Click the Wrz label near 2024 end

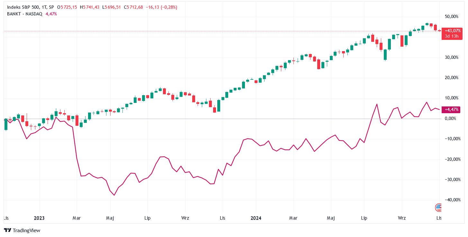pyautogui.click(x=401, y=218)
